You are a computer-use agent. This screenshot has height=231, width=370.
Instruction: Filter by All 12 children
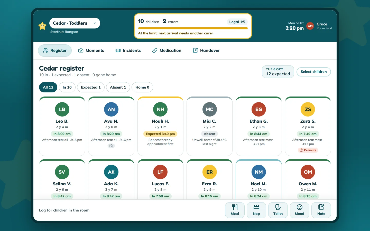click(x=48, y=87)
